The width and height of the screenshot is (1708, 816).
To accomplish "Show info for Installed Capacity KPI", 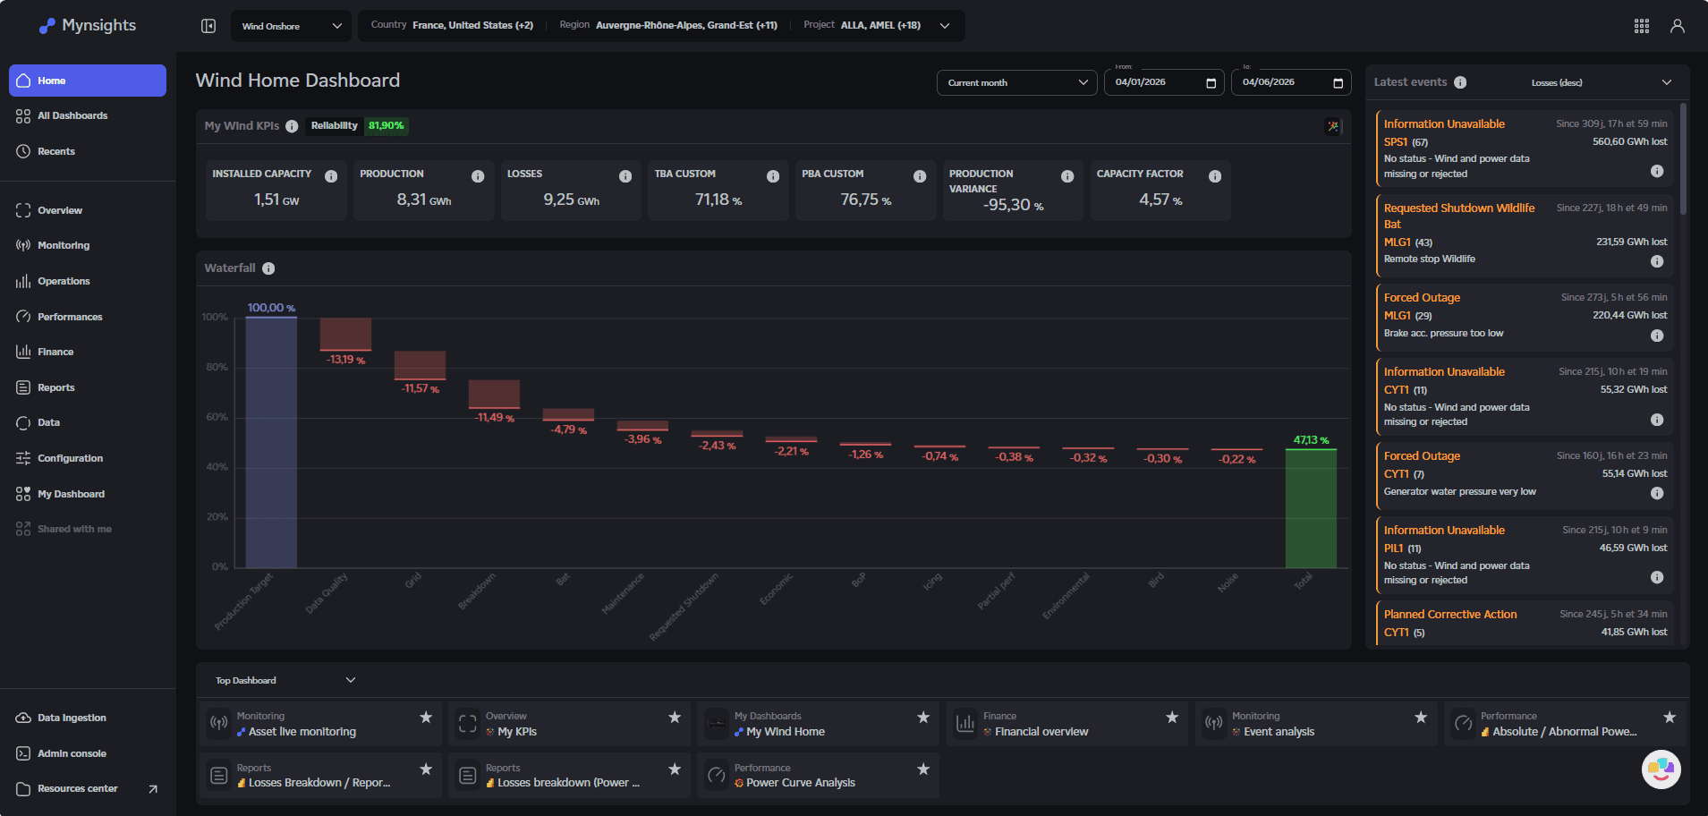I will tap(331, 176).
